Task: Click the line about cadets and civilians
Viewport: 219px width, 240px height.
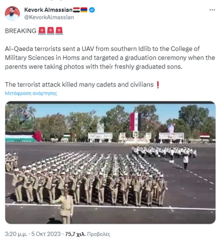Action: point(79,85)
